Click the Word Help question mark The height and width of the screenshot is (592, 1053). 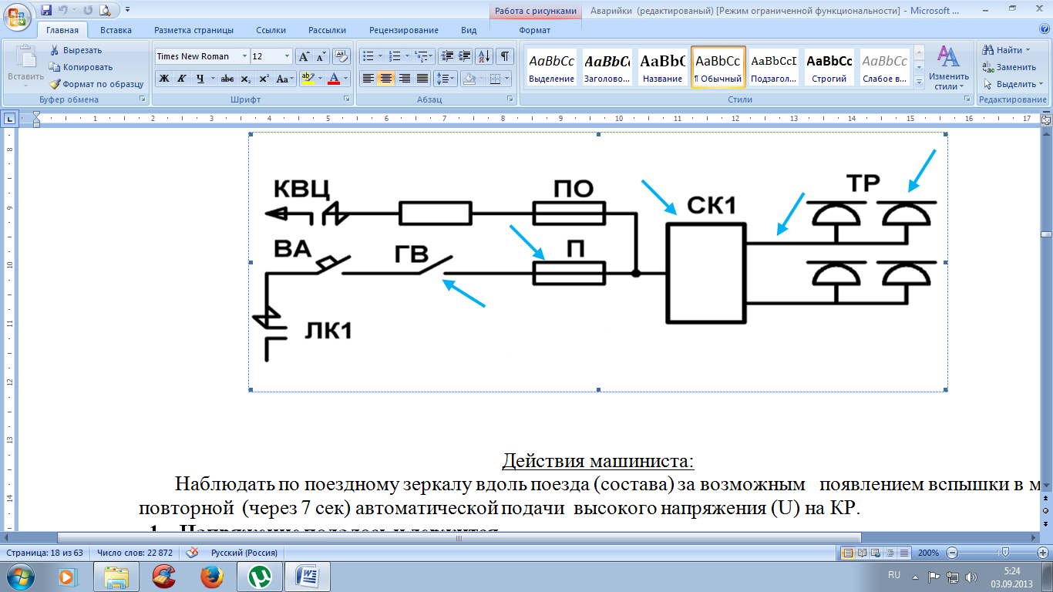pos(1044,30)
